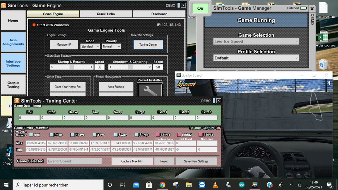Click Capture Max Min button
The height and width of the screenshot is (190, 338).
pyautogui.click(x=132, y=161)
